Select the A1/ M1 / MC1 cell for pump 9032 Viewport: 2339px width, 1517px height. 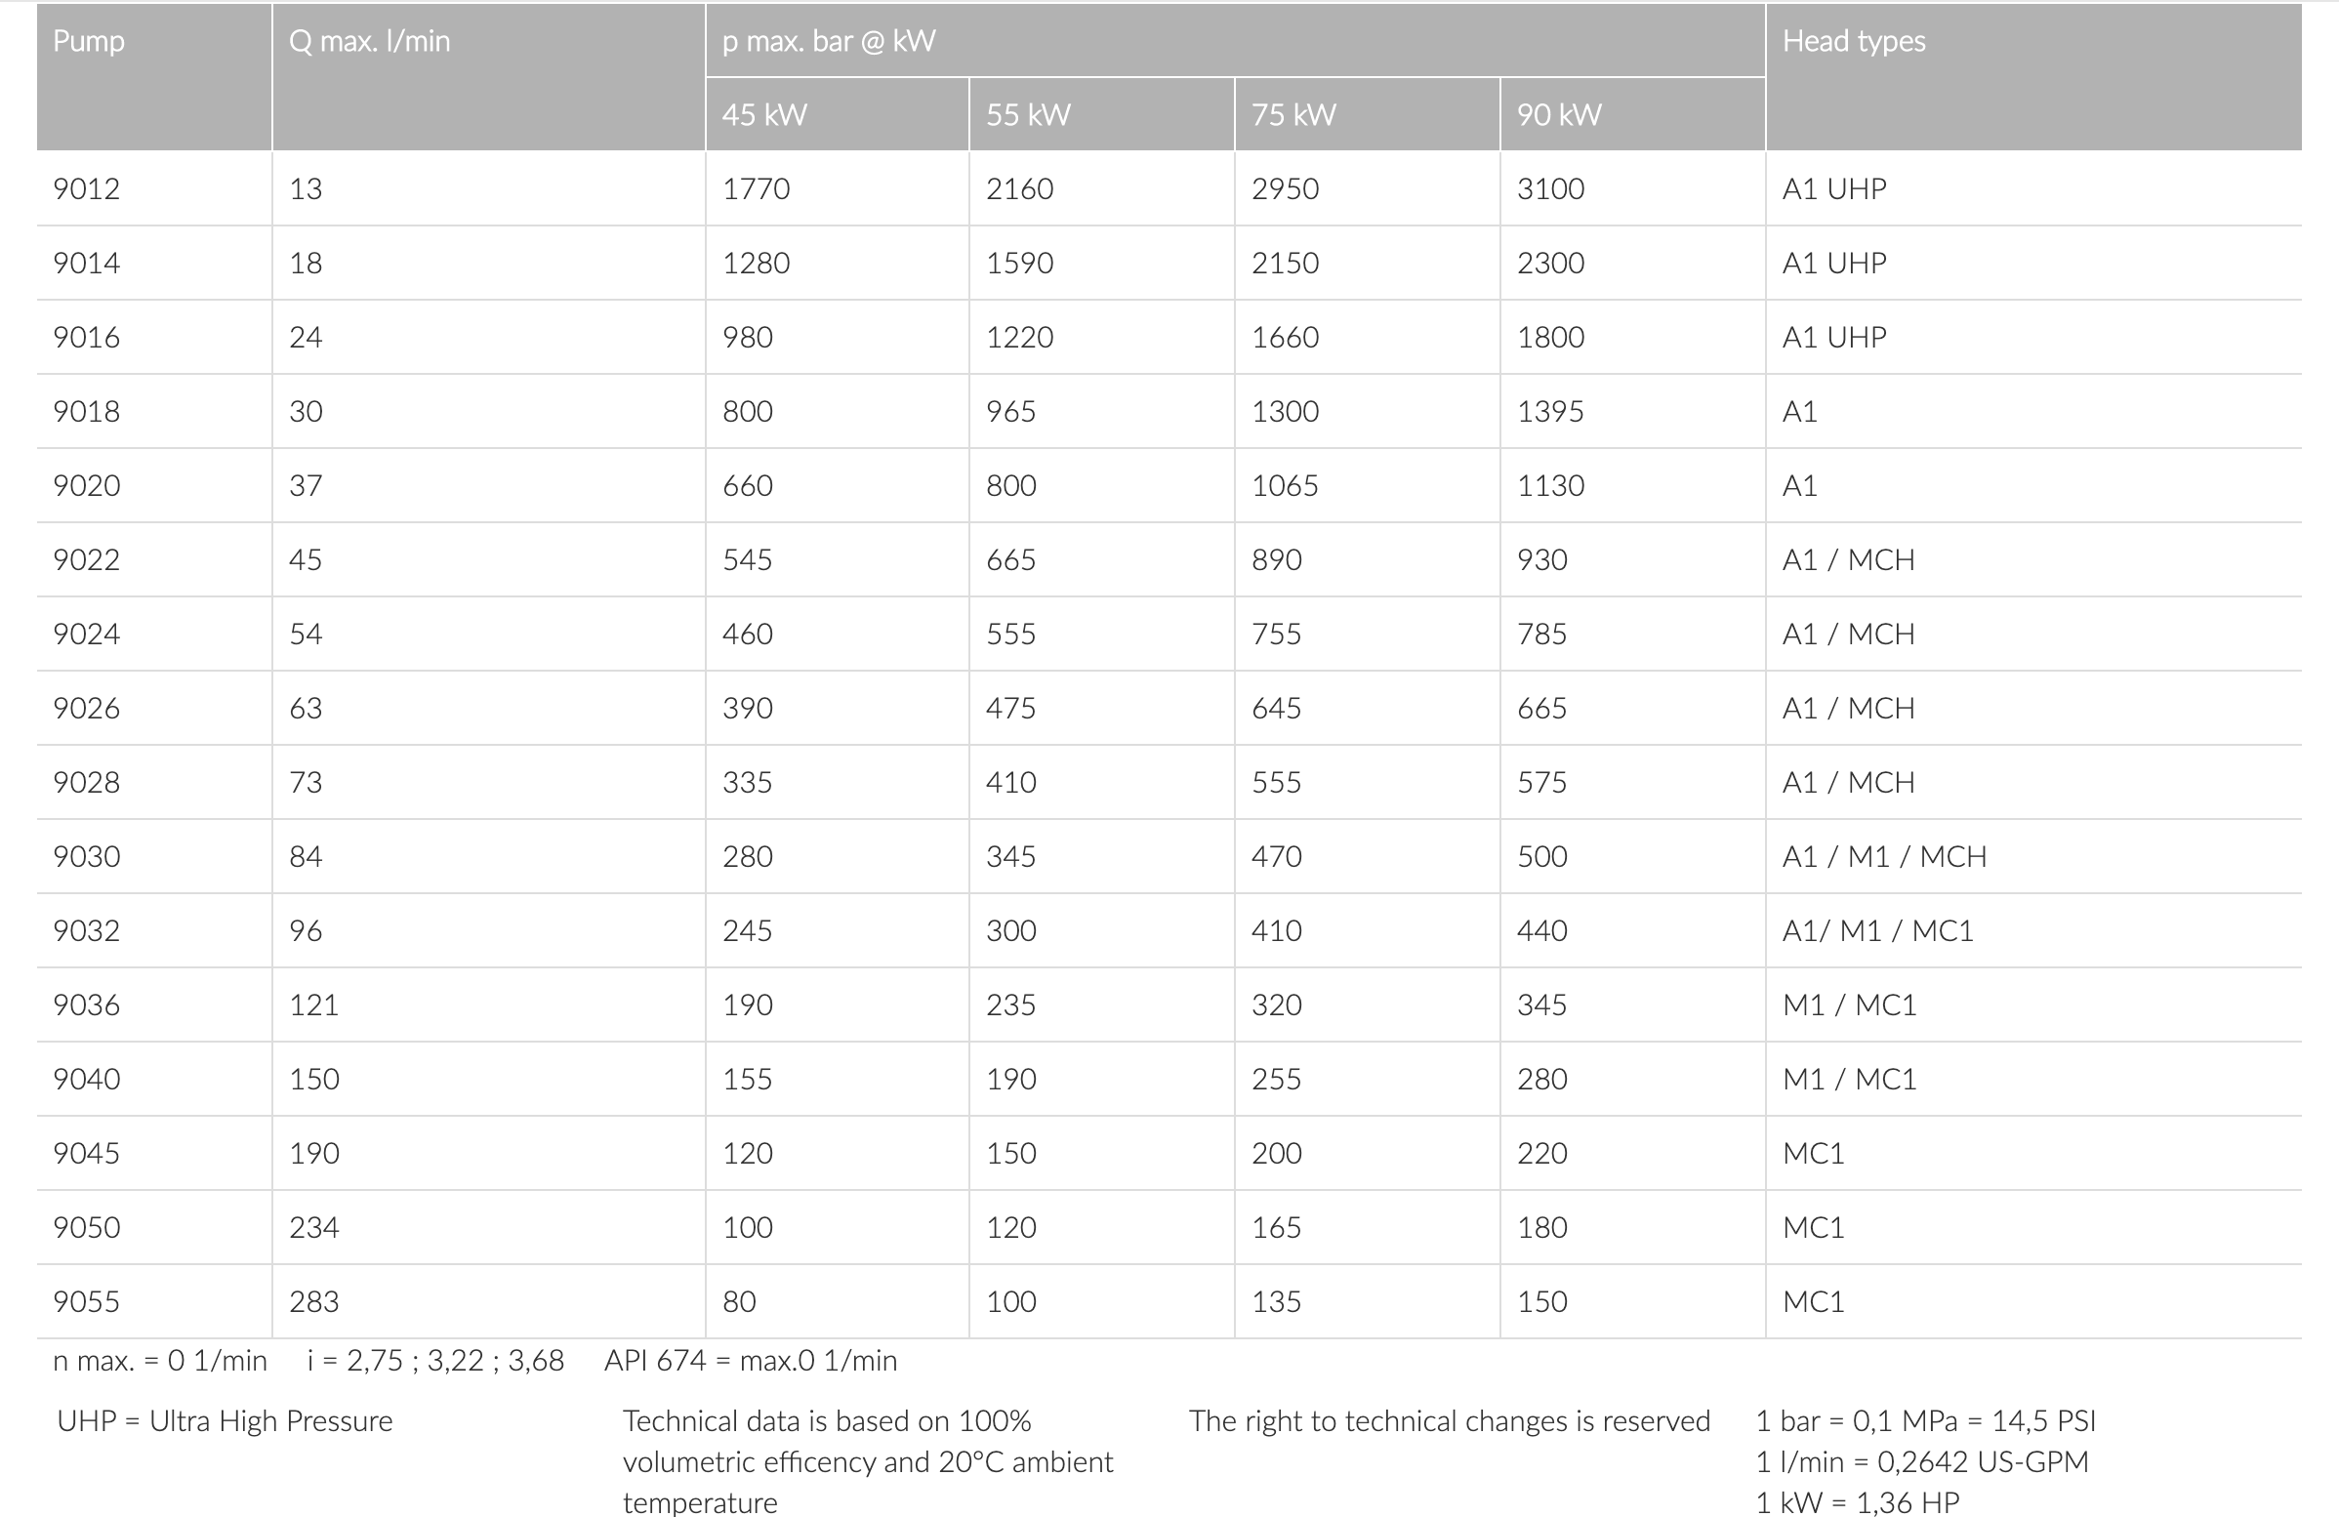coord(1877,930)
